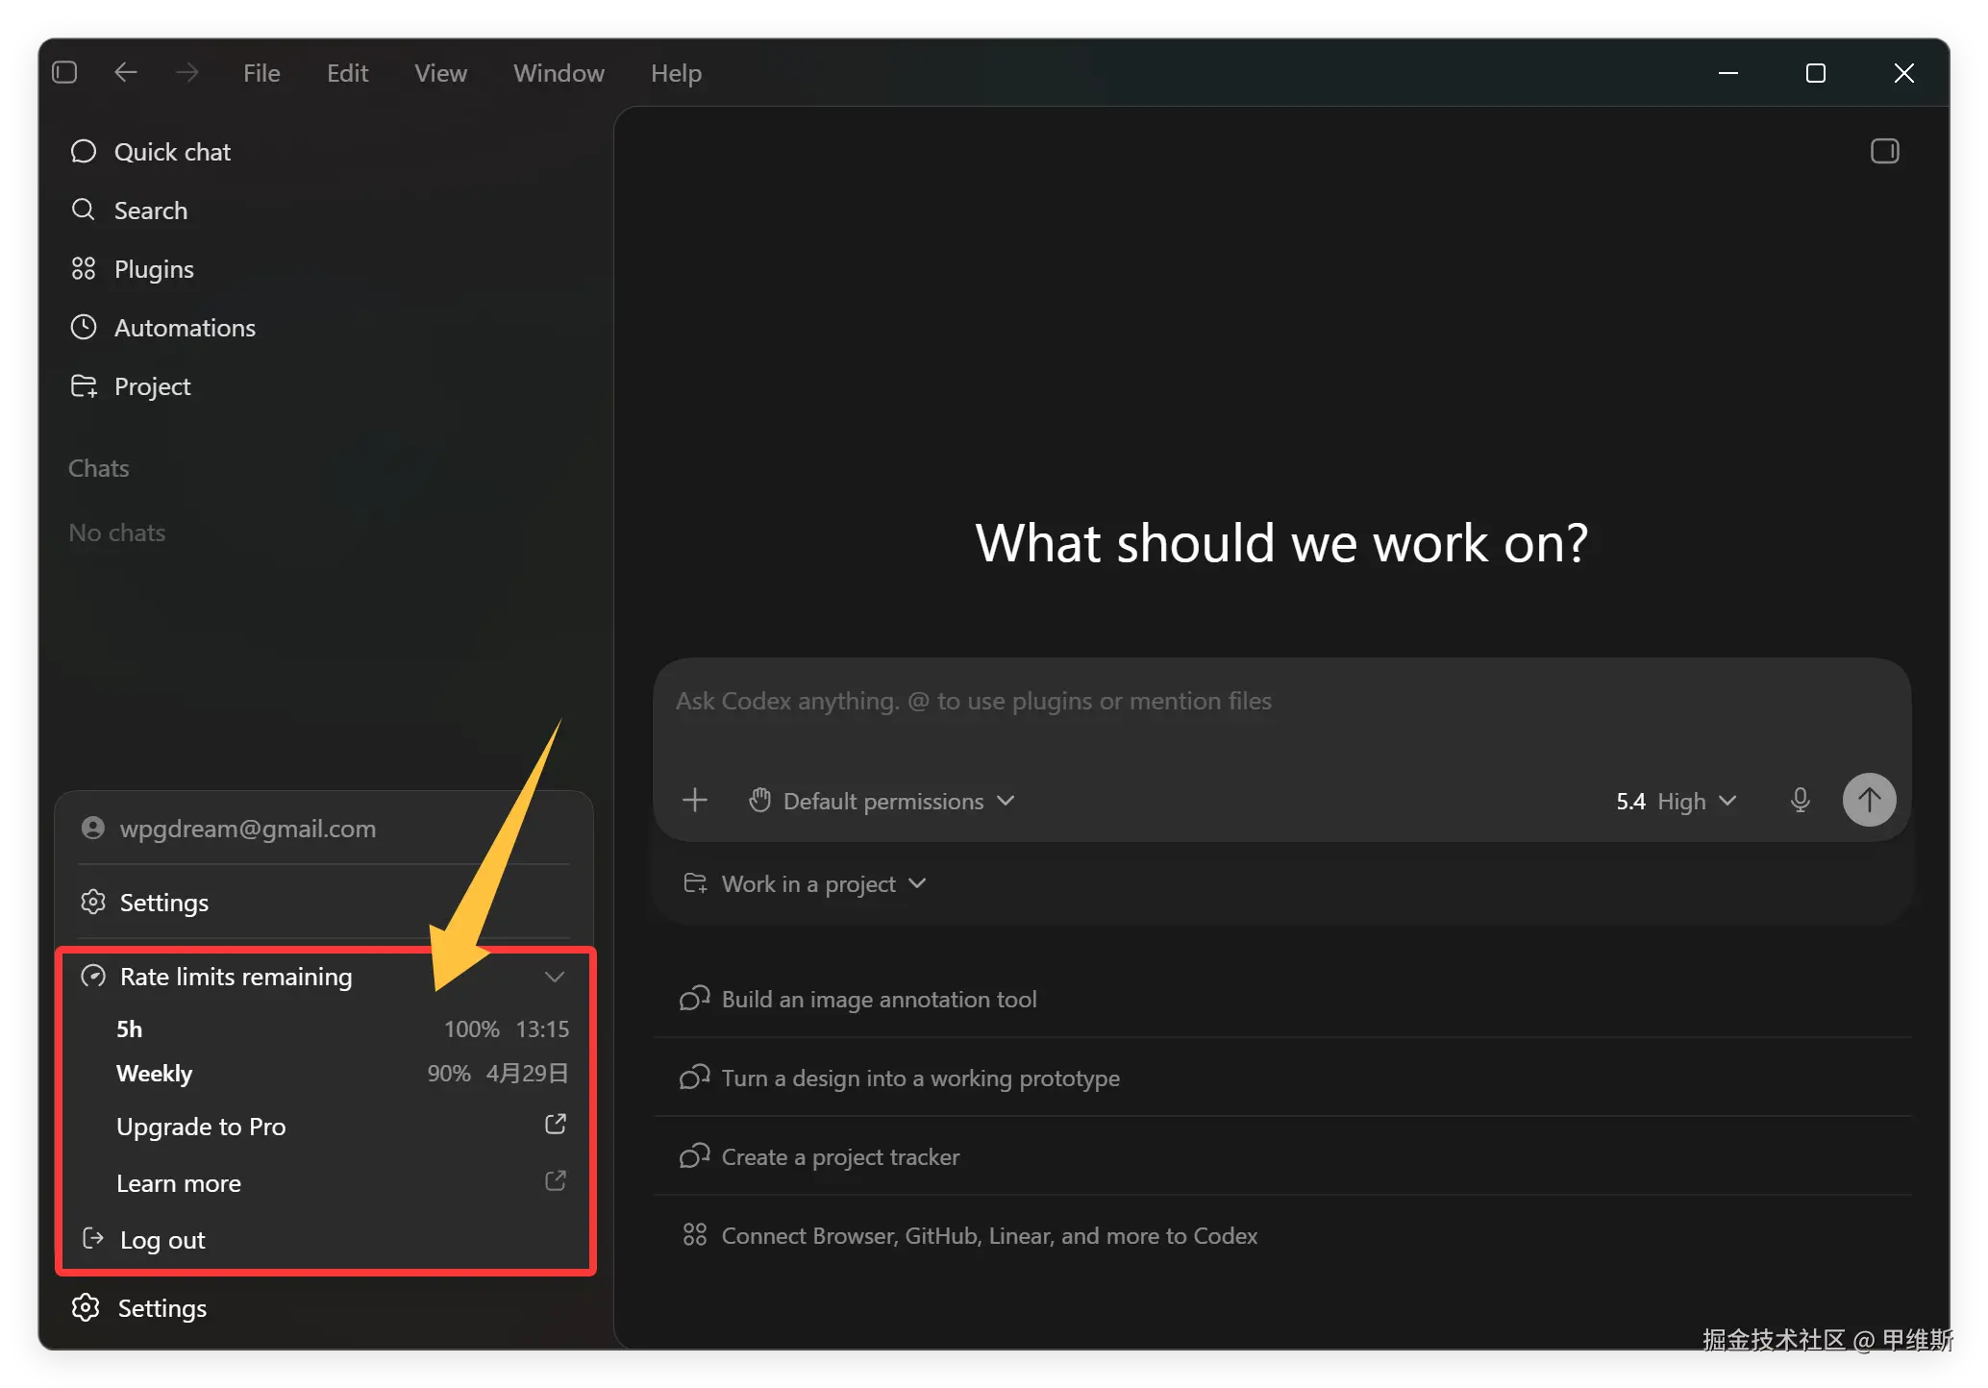Click the microphone voice input icon
The image size is (1988, 1388).
coord(1800,800)
